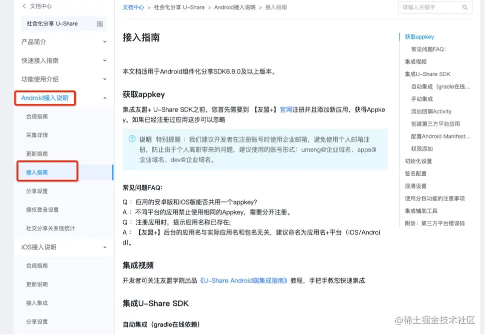Click the back arrow beside 文档中心
The image size is (485, 335).
[x=24, y=6]
